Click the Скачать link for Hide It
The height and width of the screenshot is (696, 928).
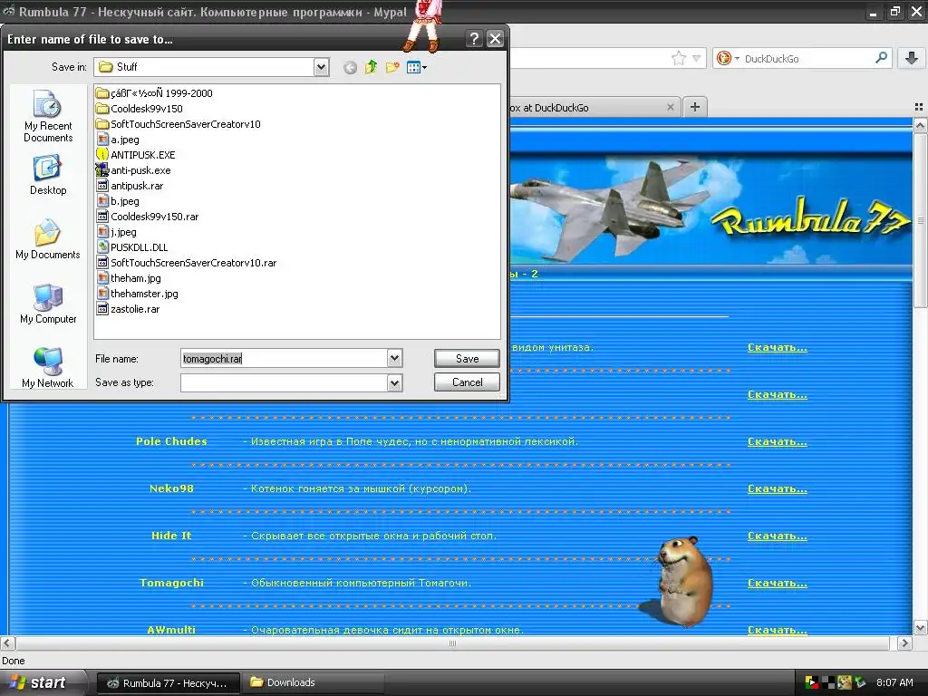(777, 535)
